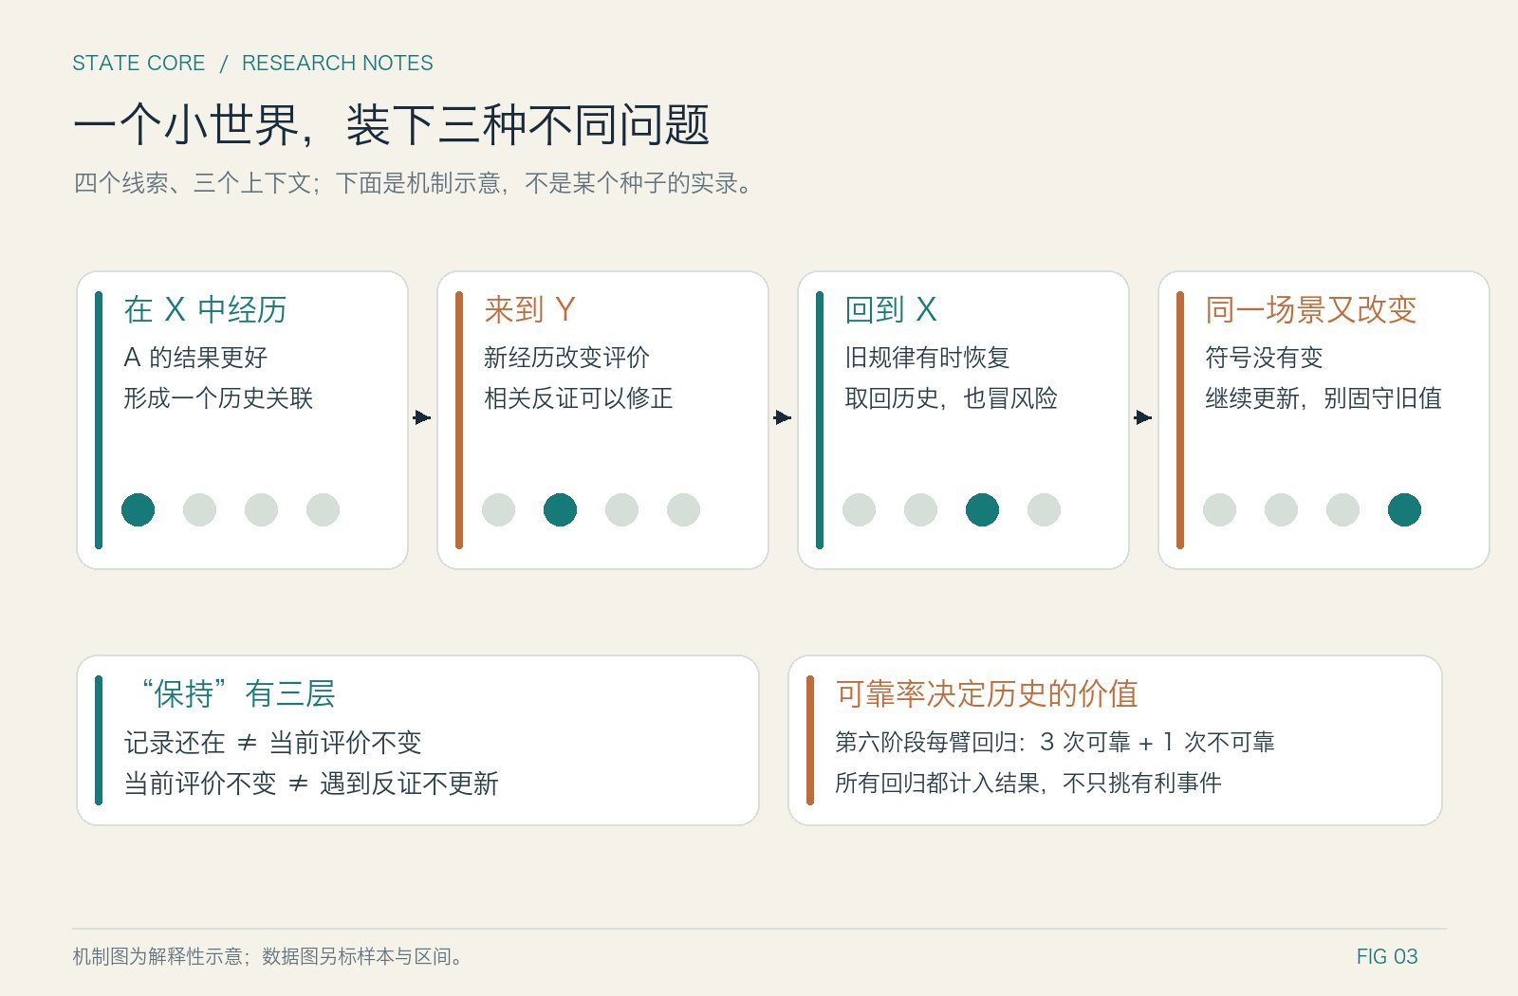Click the line 当前评价不变 ≠ 遇到反证不更新
Screen dimensions: 1518x996
[311, 784]
